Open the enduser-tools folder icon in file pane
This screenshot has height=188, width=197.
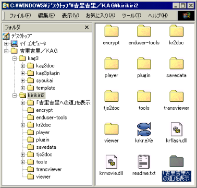(144, 31)
